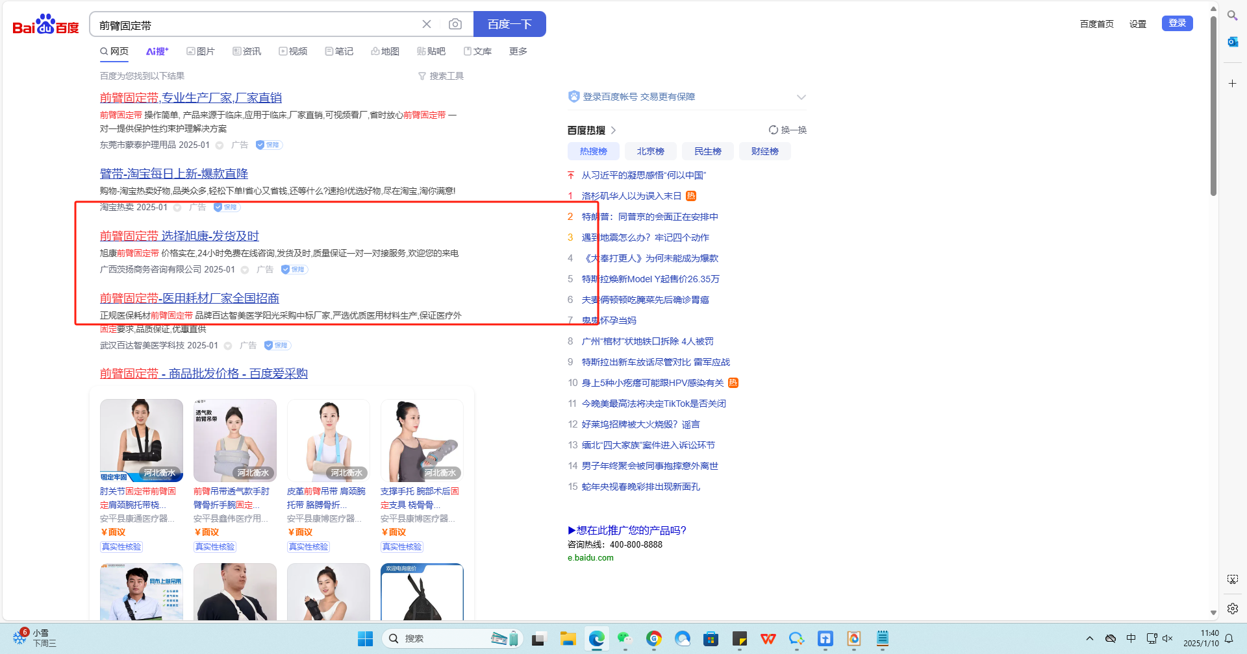Viewport: 1247px width, 654px height.
Task: Add sidebar app with plus icon
Action: coord(1232,84)
